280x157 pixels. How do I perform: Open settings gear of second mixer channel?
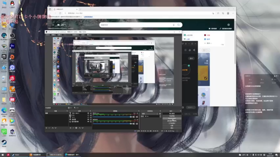click(137, 124)
